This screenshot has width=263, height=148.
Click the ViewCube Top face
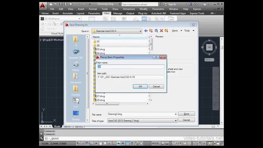[x=209, y=47]
